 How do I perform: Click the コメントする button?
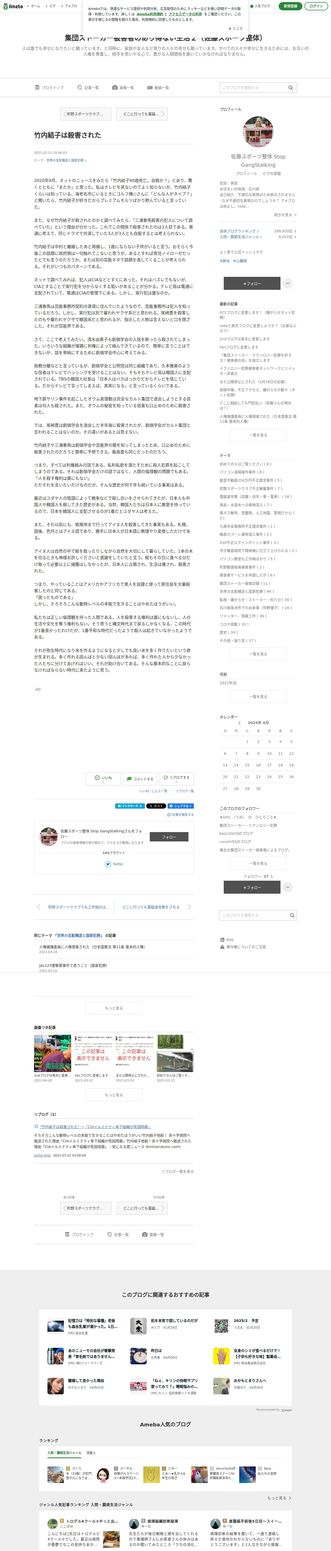[139, 779]
